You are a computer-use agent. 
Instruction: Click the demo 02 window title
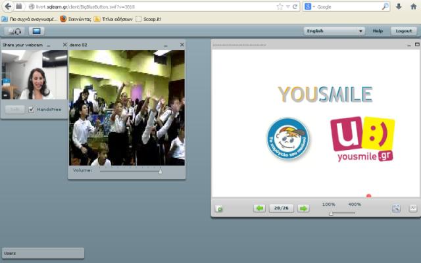[78, 45]
